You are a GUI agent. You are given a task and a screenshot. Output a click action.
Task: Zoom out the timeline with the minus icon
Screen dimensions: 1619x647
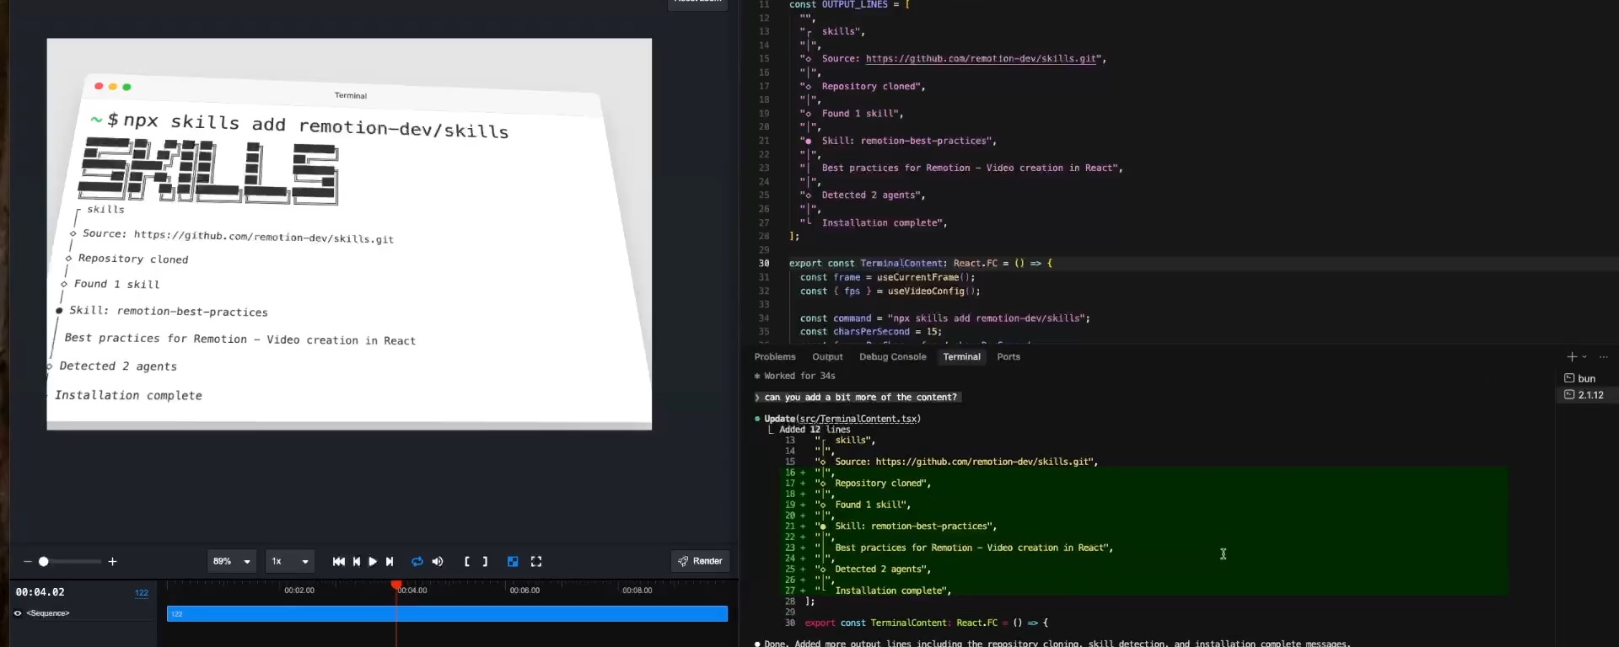point(28,562)
